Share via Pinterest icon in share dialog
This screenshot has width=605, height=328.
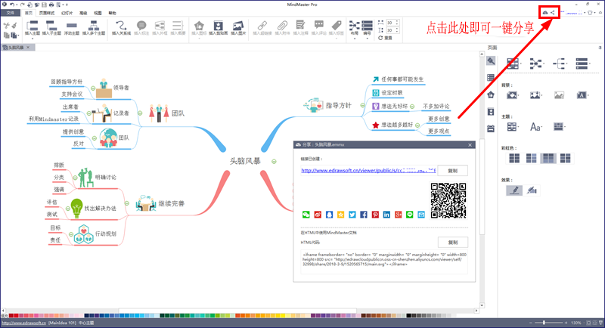tap(375, 215)
